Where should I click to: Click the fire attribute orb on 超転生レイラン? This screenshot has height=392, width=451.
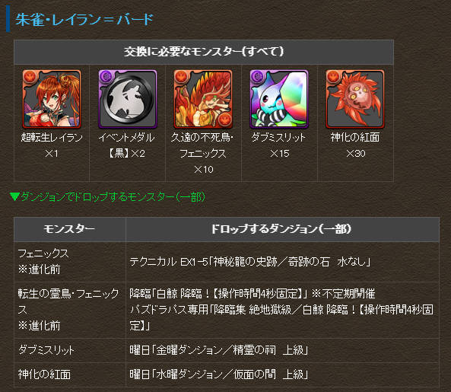[30, 77]
